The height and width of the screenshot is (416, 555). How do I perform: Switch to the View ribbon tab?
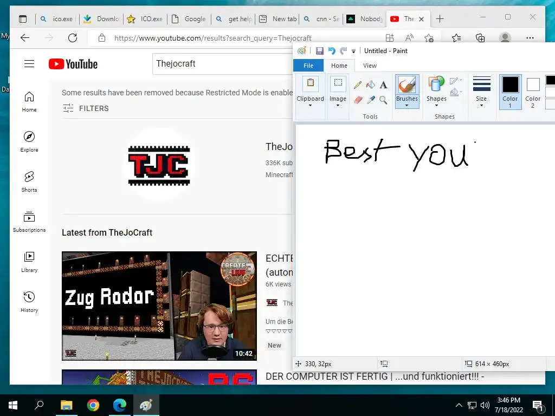[x=370, y=66]
